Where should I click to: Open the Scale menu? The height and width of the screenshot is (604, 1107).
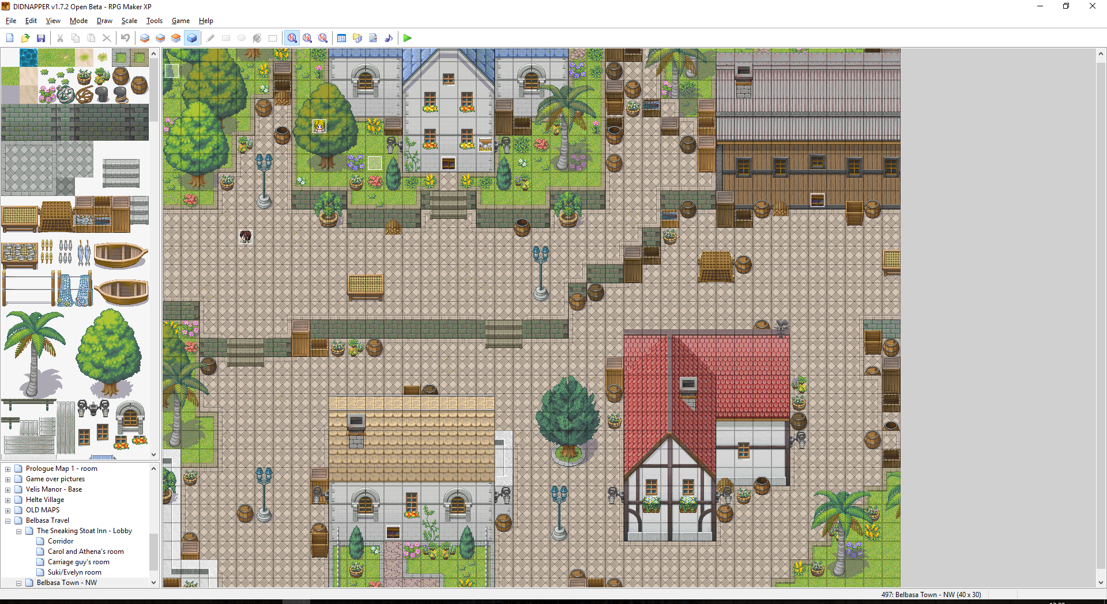coord(129,21)
